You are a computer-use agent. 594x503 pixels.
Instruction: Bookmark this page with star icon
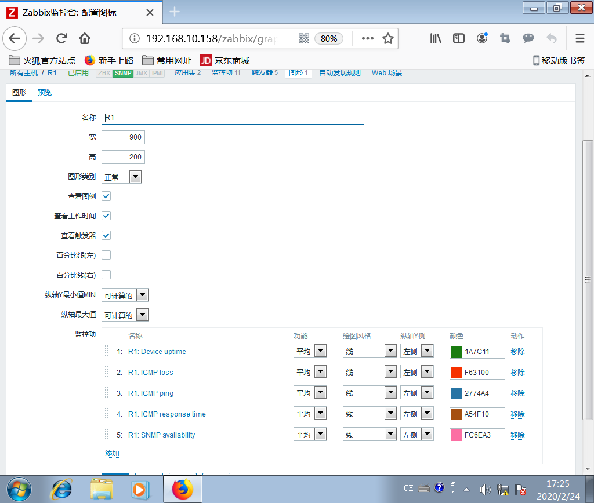[x=388, y=38]
